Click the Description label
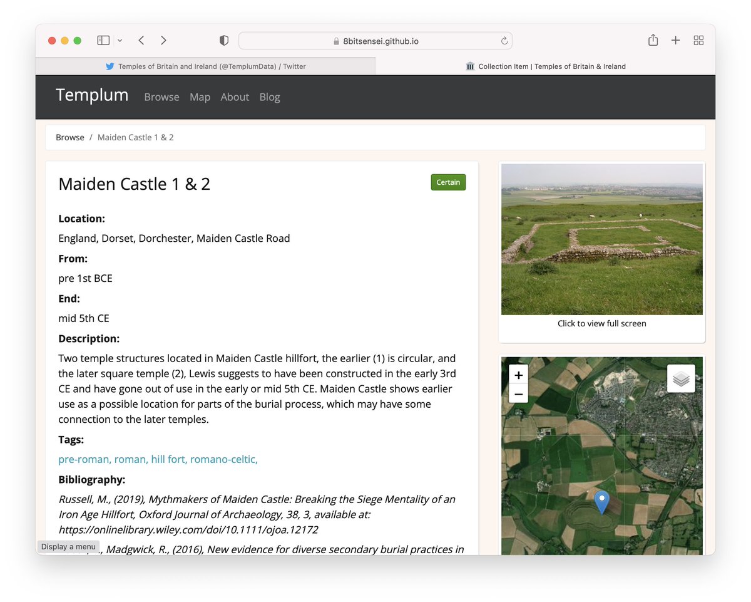Image resolution: width=751 pixels, height=602 pixels. 89,339
